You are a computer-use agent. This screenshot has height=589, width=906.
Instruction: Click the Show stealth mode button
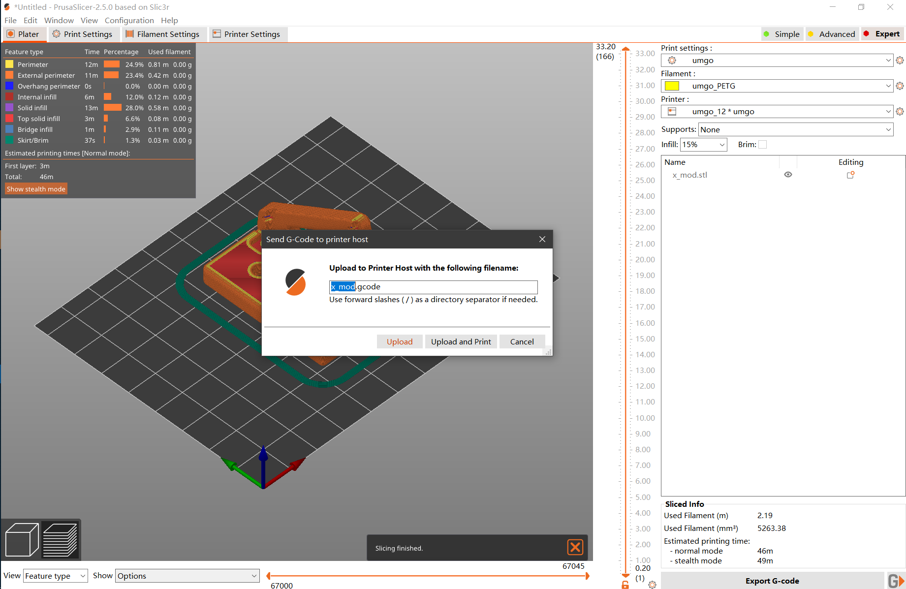coord(35,188)
